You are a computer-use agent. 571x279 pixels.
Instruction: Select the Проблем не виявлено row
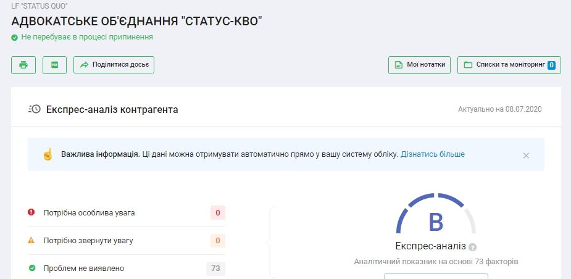point(127,269)
